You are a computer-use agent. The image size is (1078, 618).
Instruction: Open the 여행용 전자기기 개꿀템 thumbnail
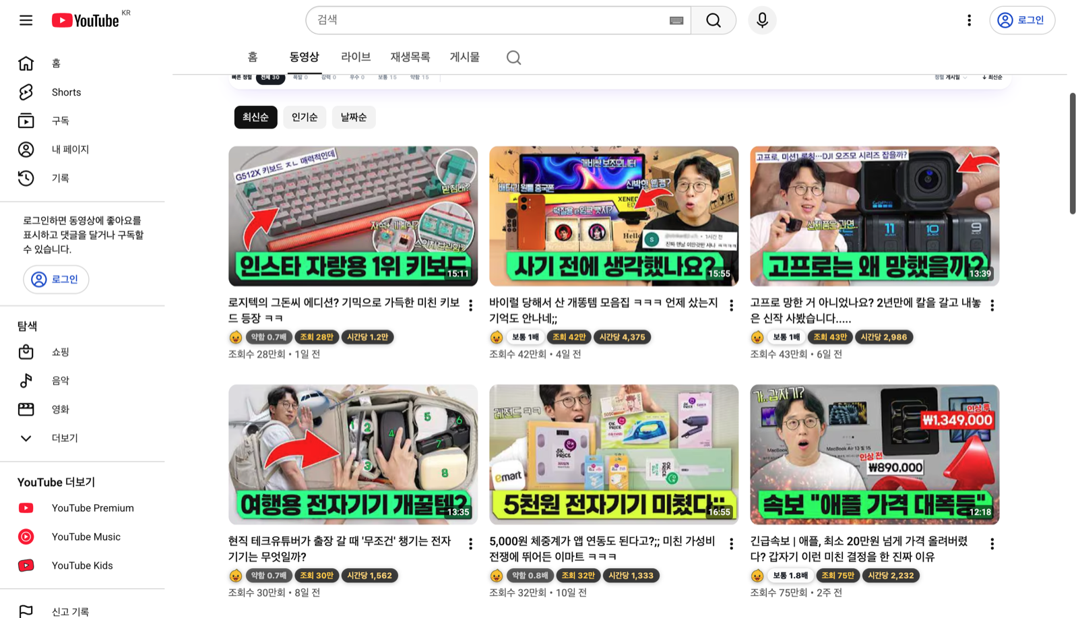click(x=353, y=455)
